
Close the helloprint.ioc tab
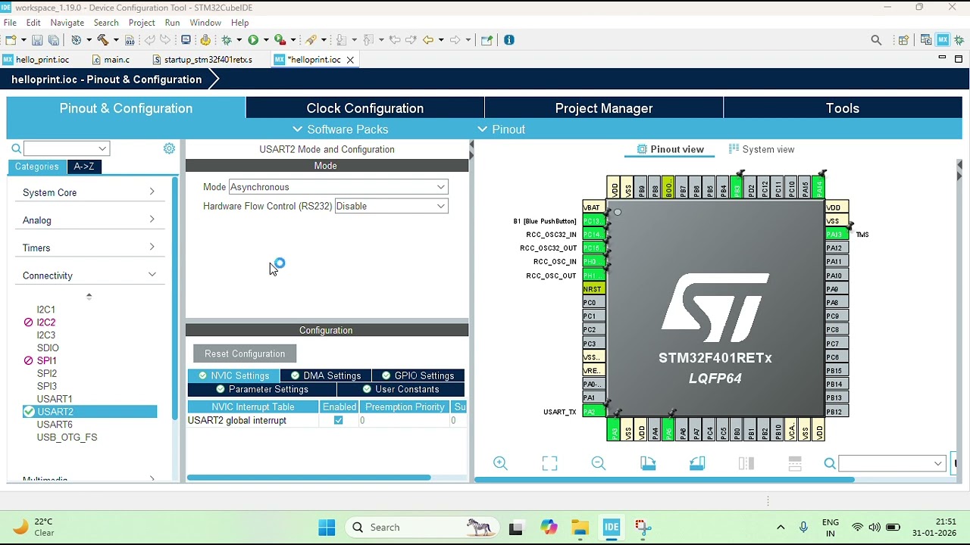click(x=350, y=60)
